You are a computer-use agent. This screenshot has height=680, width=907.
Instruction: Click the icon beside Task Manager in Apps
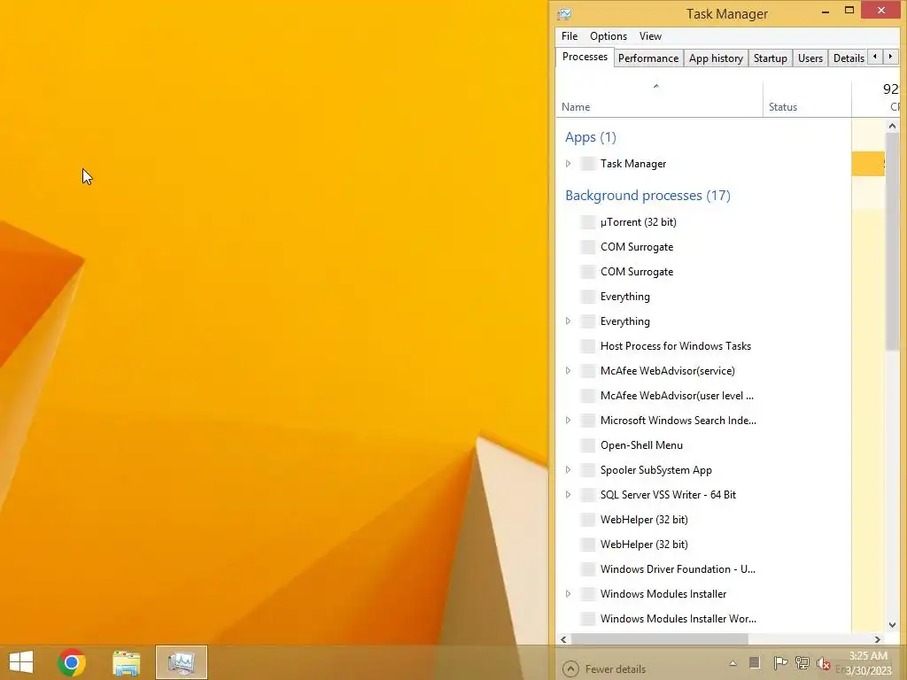coord(588,164)
